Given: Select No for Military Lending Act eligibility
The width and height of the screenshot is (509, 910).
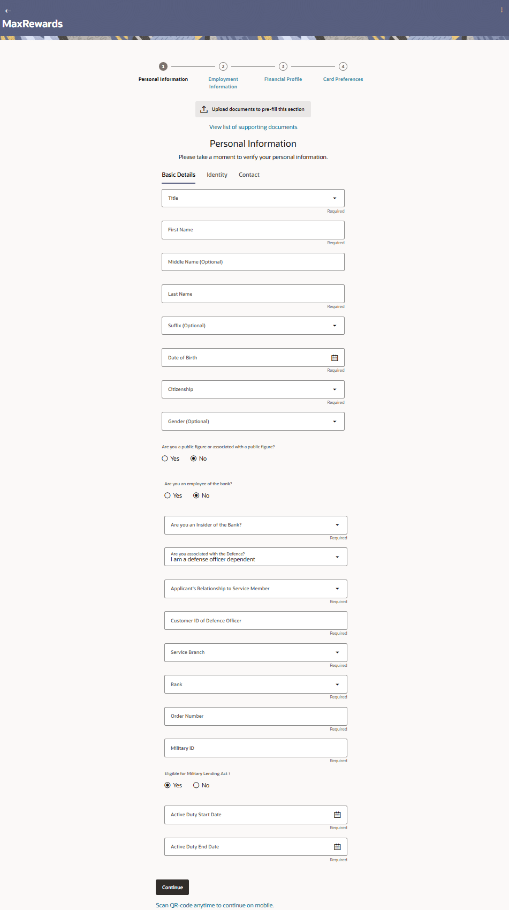Looking at the screenshot, I should coord(196,785).
